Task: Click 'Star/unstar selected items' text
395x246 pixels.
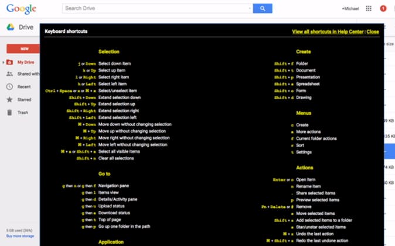Action: point(321,227)
